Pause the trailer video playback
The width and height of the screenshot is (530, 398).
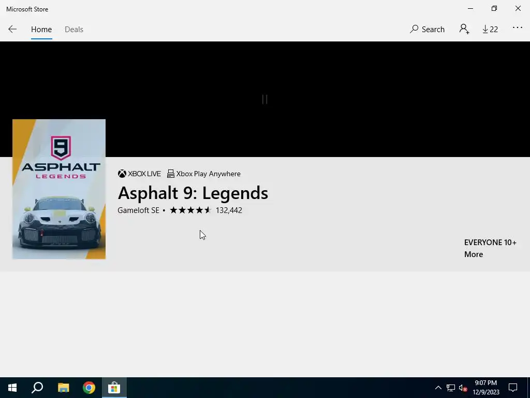click(x=264, y=99)
